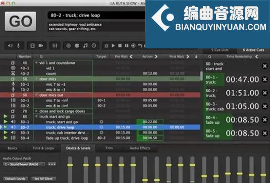Show the 6 Active Cues panel
Viewport: 270px width, 183px height.
(253, 50)
